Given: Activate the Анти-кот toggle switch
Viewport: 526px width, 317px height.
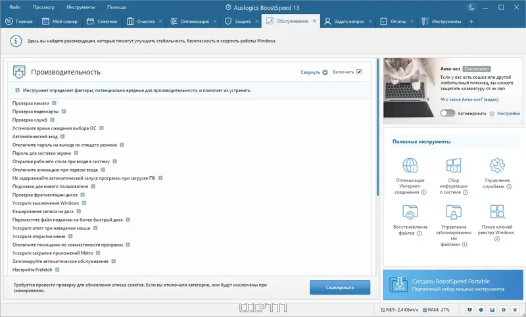Looking at the screenshot, I should click(x=448, y=113).
